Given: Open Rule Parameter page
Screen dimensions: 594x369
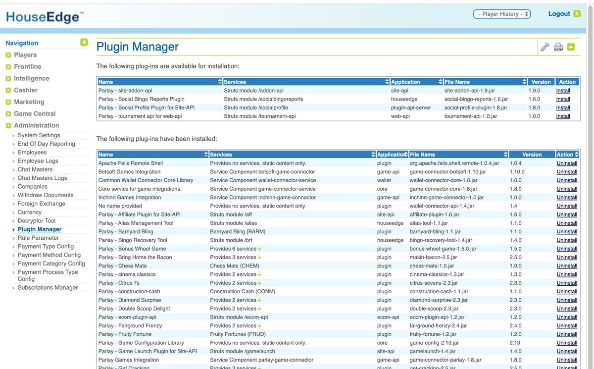Looking at the screenshot, I should click(x=38, y=238).
